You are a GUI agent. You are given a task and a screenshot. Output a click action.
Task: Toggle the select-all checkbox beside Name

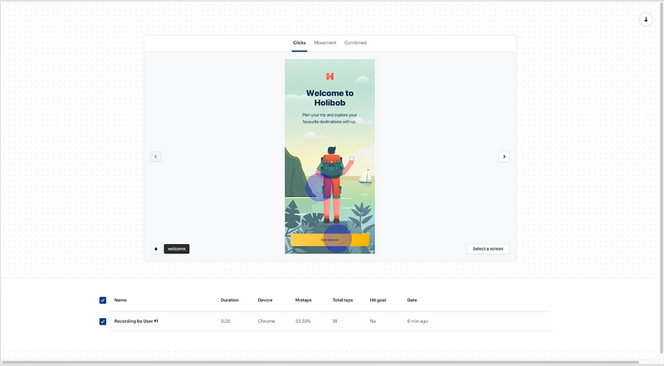point(103,300)
